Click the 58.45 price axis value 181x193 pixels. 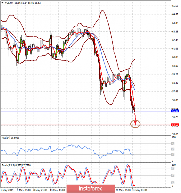[175, 83]
